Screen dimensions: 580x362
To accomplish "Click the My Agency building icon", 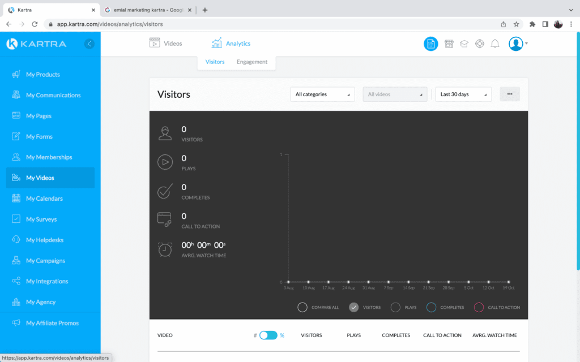I will (16, 302).
